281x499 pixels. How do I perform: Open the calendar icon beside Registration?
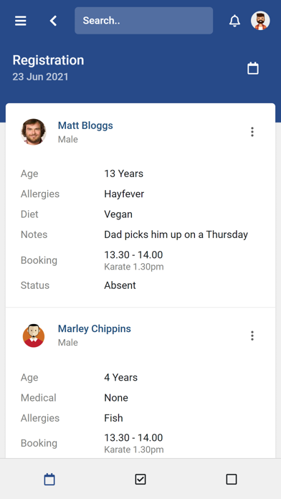pos(253,68)
